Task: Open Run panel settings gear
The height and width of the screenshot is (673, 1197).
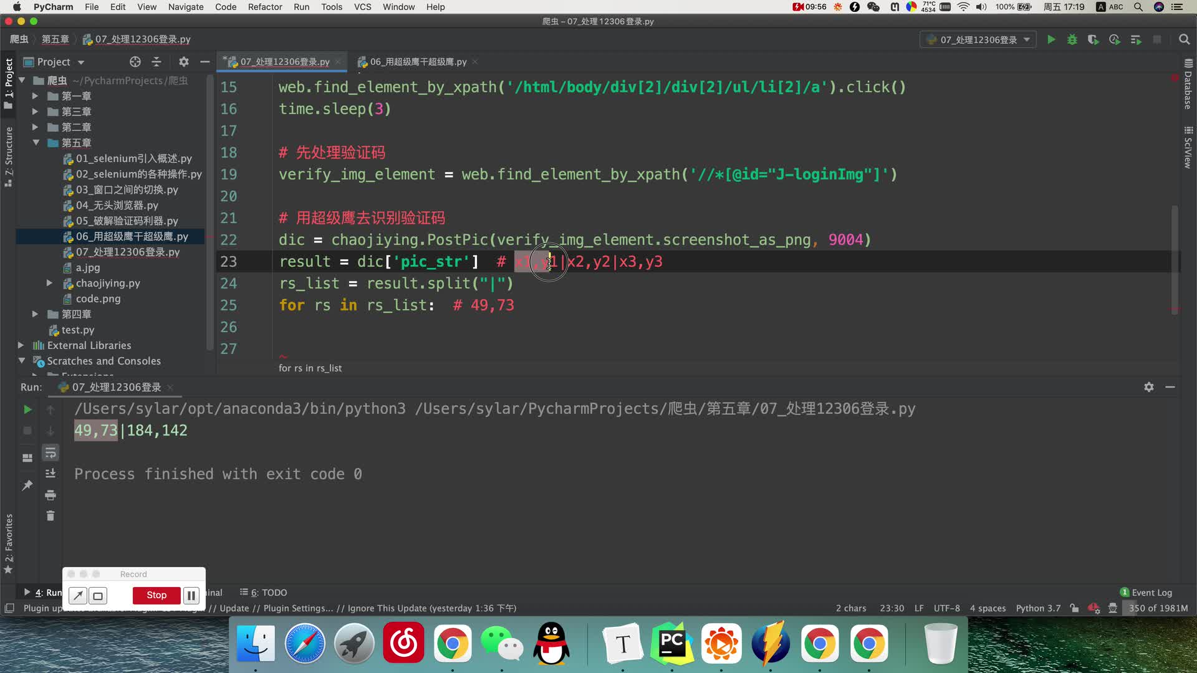Action: click(x=1149, y=387)
